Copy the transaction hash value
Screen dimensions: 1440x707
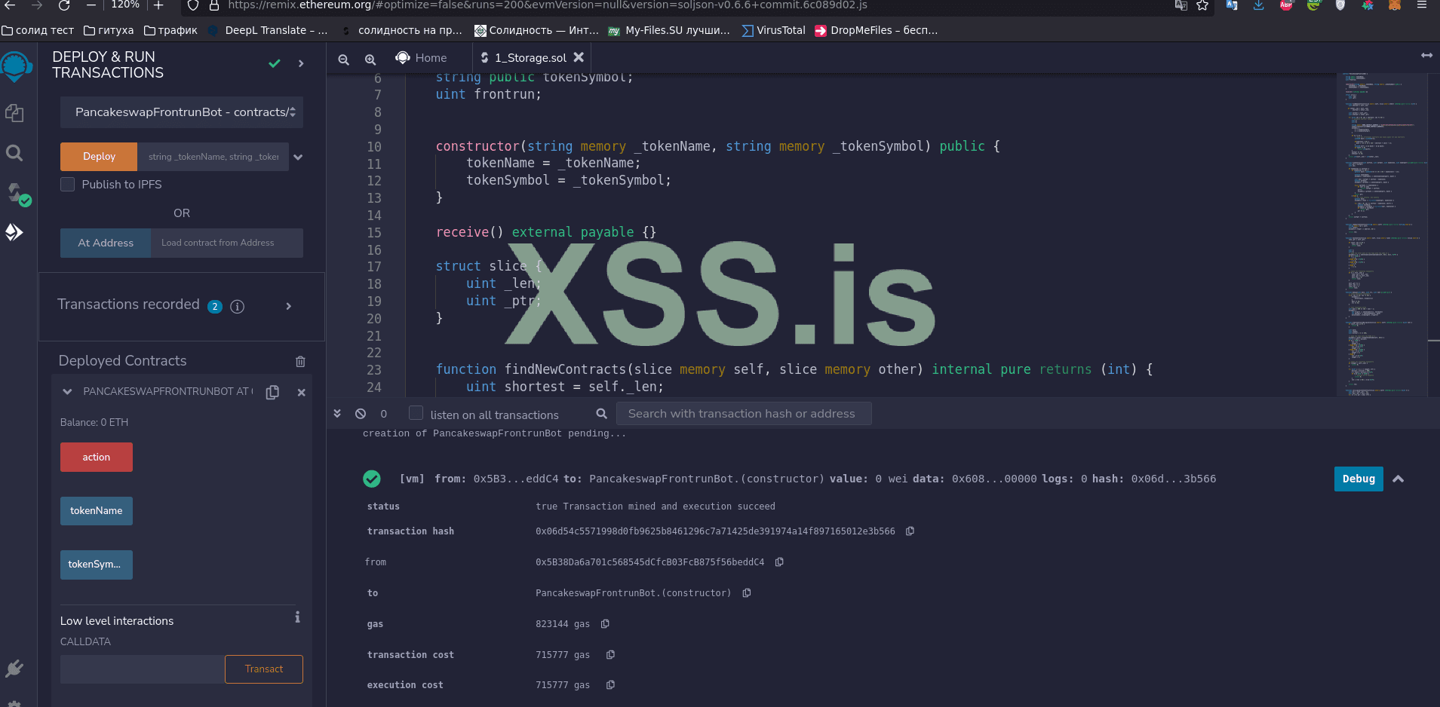(x=910, y=531)
